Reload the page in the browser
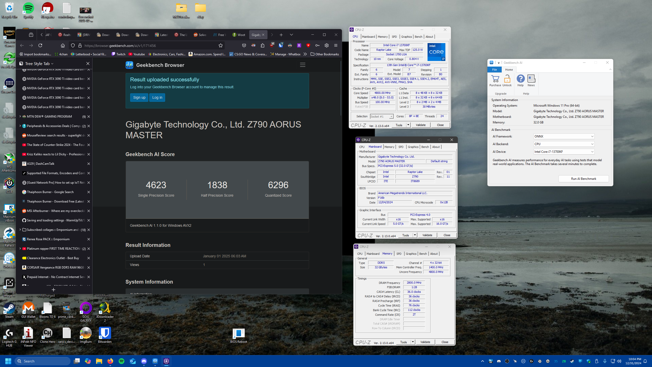 coord(40,45)
